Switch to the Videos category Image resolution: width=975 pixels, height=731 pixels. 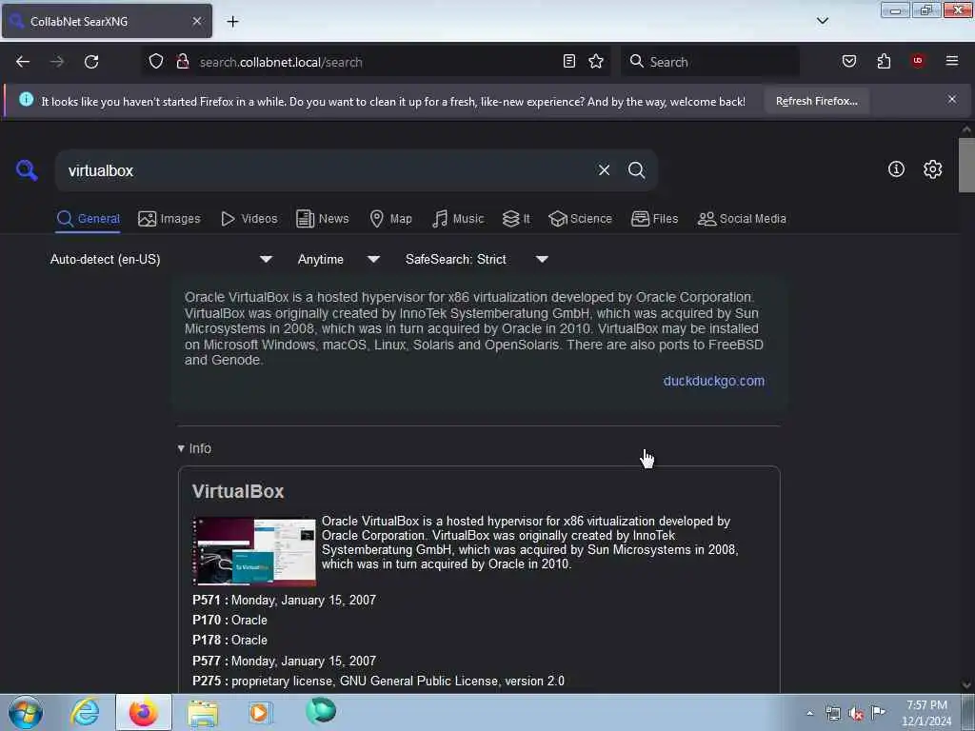pyautogui.click(x=249, y=219)
